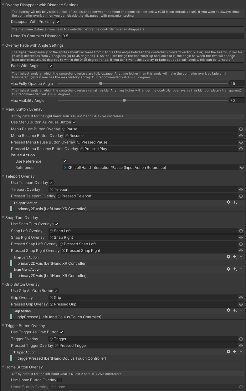Open object picker for Trigger Overlay field
This screenshot has height=391, width=246.
click(x=241, y=339)
